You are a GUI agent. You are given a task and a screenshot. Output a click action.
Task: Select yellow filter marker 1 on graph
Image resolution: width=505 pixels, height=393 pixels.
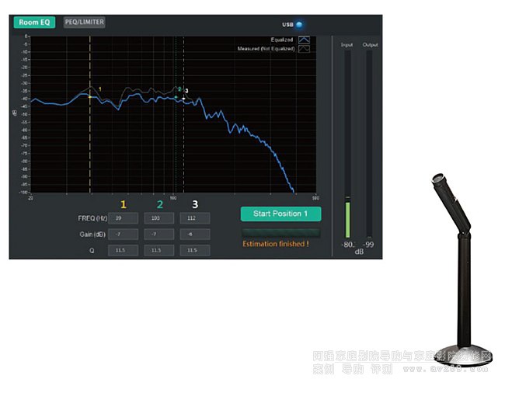(x=90, y=97)
